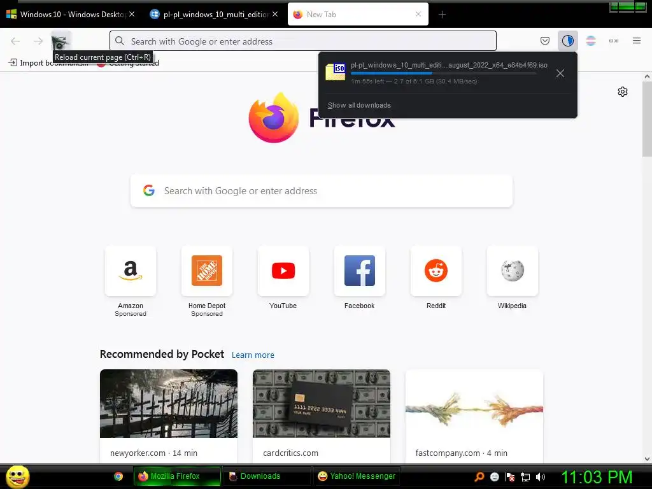Click the vertical scrollbar thumb
The width and height of the screenshot is (652, 489).
pyautogui.click(x=647, y=119)
